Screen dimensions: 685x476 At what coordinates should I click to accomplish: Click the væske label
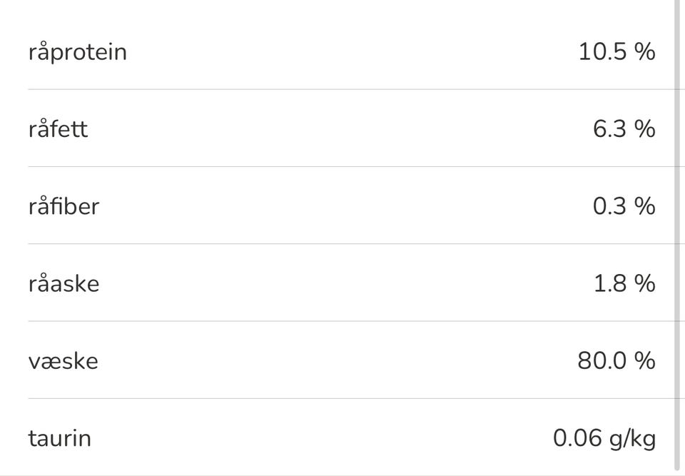pyautogui.click(x=63, y=360)
